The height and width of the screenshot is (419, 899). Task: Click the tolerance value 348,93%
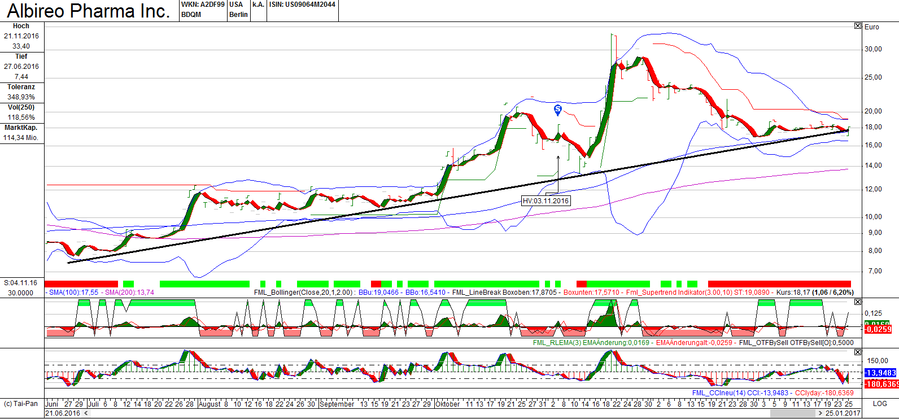tap(21, 97)
